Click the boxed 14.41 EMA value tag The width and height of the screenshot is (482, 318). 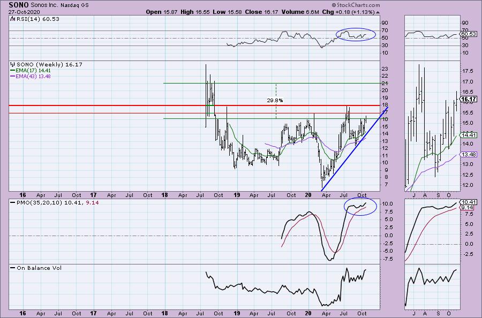[469, 135]
